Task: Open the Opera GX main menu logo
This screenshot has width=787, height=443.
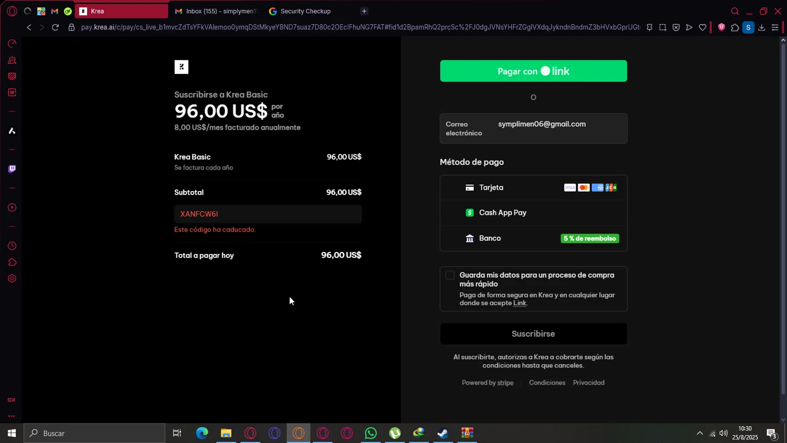Action: pyautogui.click(x=12, y=11)
